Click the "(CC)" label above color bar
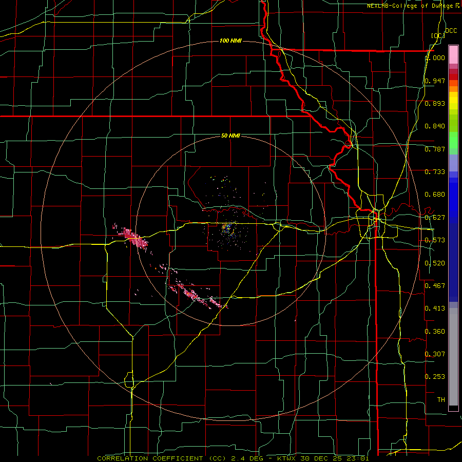Image resolution: width=462 pixels, height=462 pixels. click(438, 35)
